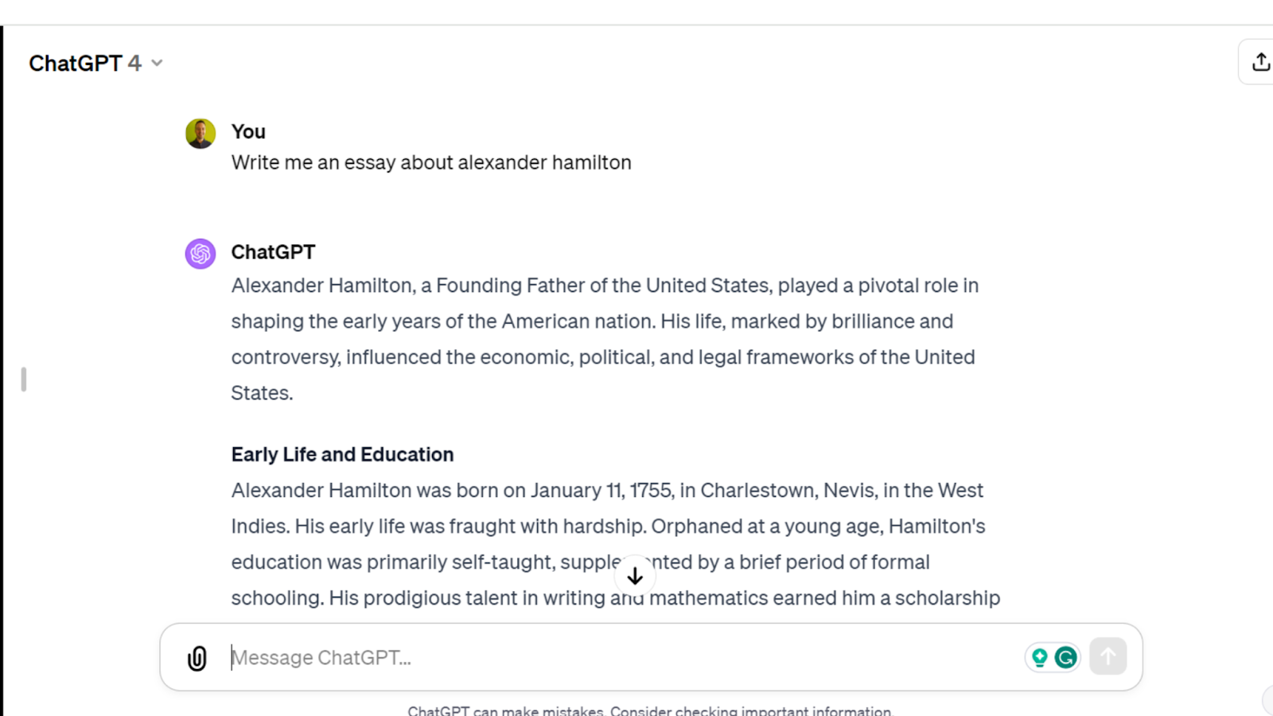Click the Grammarly widget pill in message box

(1053, 657)
